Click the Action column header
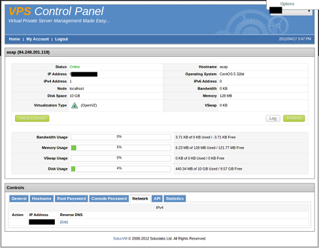 [18, 215]
